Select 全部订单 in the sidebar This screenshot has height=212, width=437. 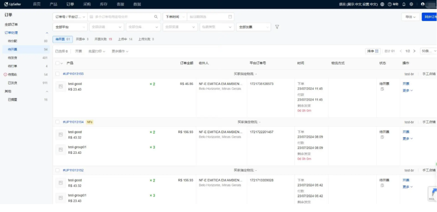[11, 25]
